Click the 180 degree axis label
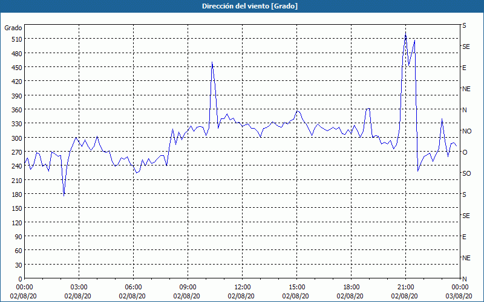 click(17, 194)
